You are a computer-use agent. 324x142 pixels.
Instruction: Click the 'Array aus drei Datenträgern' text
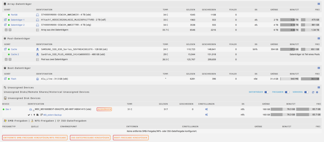click(55, 30)
